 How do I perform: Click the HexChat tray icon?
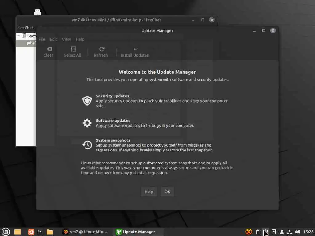(x=249, y=232)
